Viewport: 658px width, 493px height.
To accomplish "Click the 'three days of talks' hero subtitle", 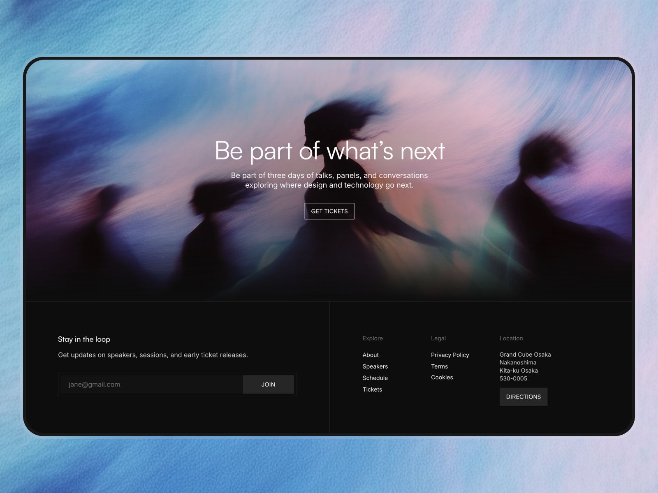I will tap(329, 180).
